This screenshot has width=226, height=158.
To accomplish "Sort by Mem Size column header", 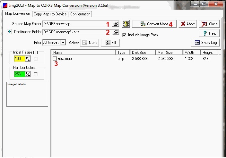I will pyautogui.click(x=169, y=53).
